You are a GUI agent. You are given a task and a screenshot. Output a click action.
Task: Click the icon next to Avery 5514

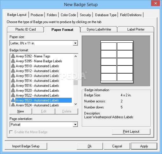[13, 81]
